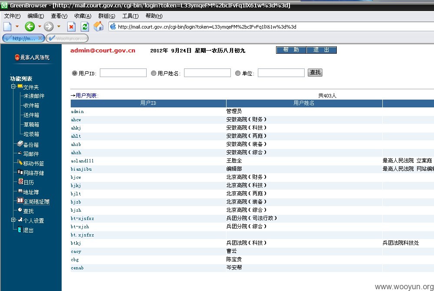
Task: Open the 收藏(A) menu
Action: (x=83, y=16)
